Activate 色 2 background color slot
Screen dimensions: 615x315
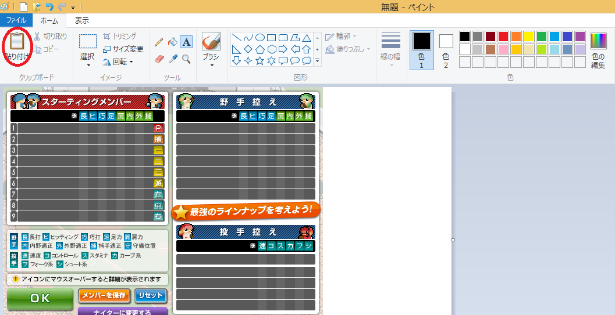(446, 50)
